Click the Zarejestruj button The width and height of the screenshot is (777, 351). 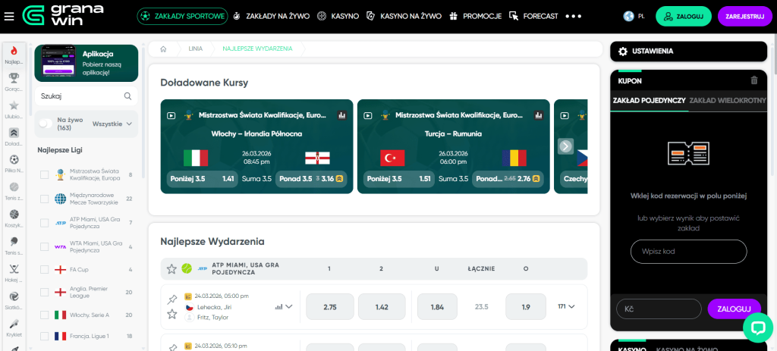(x=745, y=17)
